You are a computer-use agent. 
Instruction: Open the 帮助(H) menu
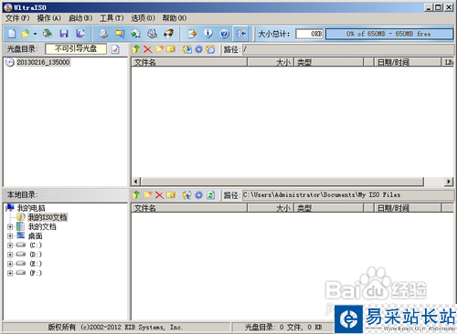tap(175, 18)
